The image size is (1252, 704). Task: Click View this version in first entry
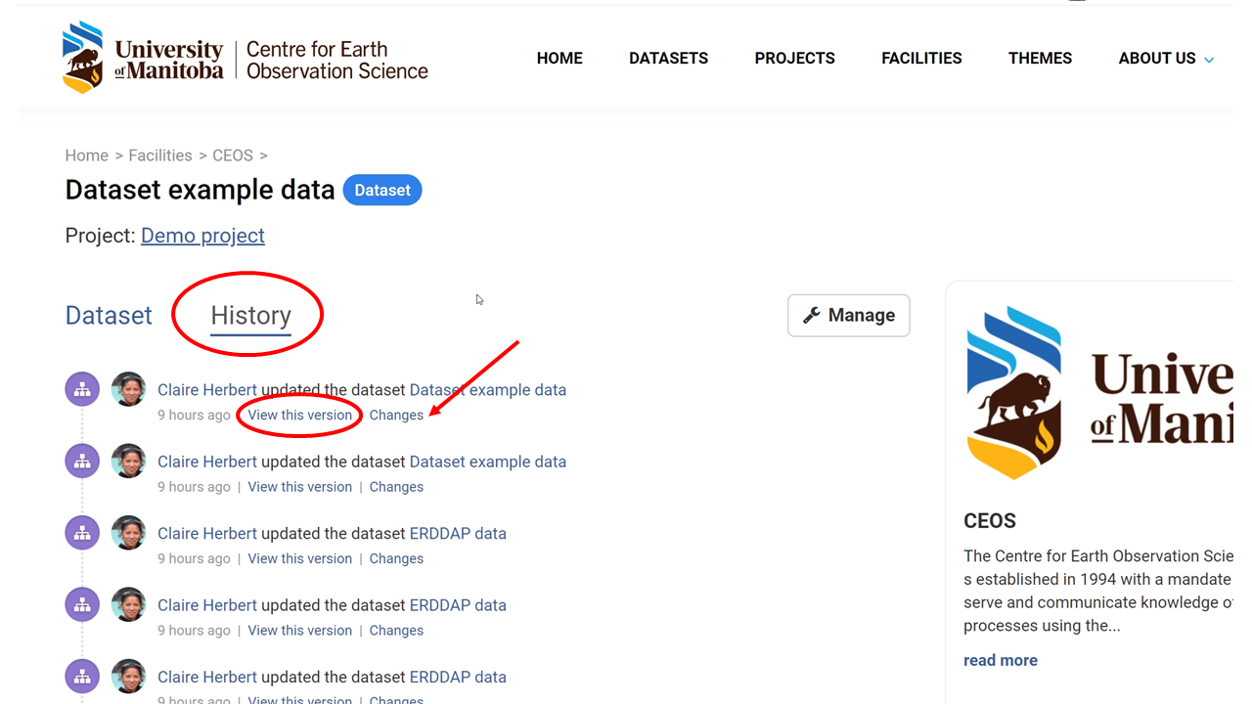tap(299, 415)
